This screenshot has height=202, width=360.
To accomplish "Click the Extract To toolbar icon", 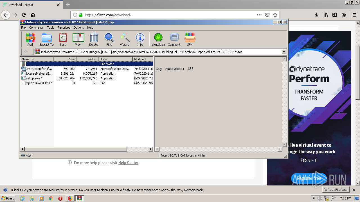I will pyautogui.click(x=46, y=39).
